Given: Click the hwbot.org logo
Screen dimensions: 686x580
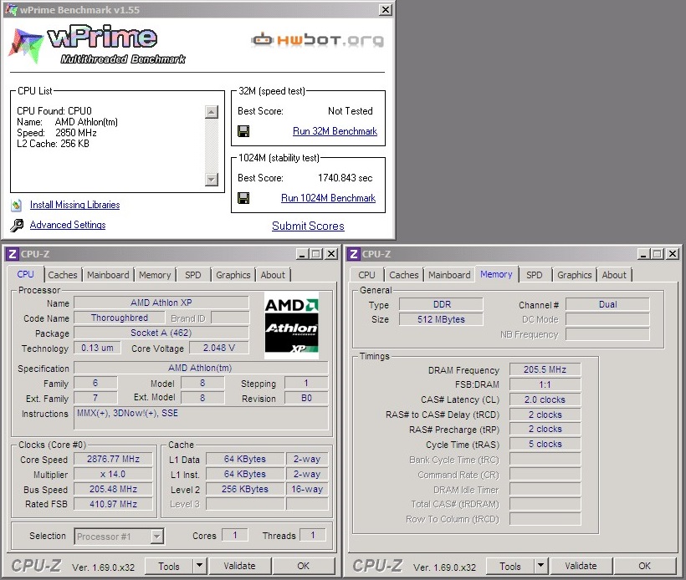Looking at the screenshot, I should pyautogui.click(x=318, y=40).
